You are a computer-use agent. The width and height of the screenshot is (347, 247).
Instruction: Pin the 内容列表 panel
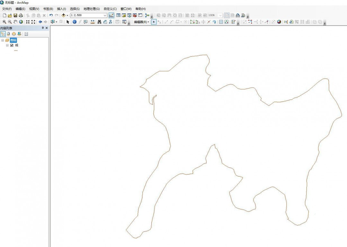[43, 28]
